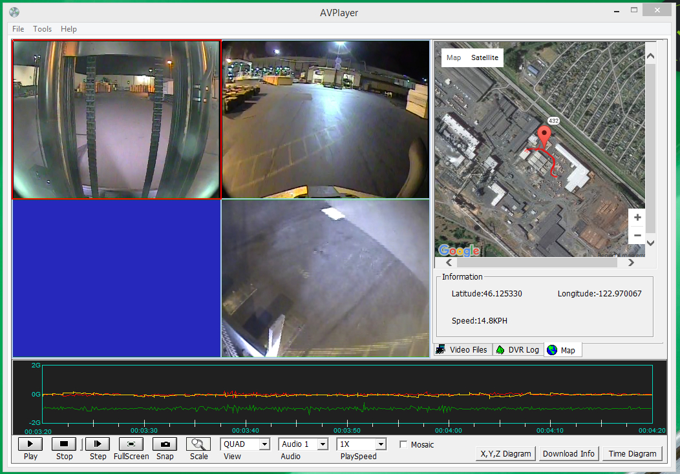Open the QUAD view dropdown
Image resolution: width=680 pixels, height=474 pixels.
[264, 444]
